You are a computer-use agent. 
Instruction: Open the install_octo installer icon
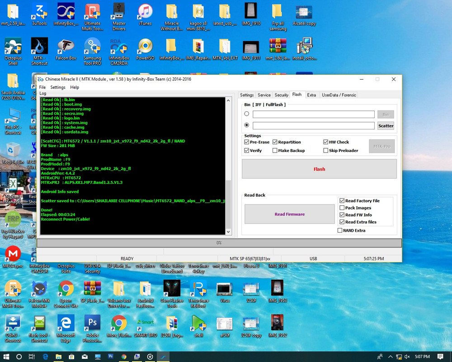(x=304, y=49)
